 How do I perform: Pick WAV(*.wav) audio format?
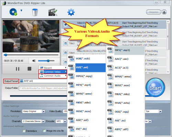[x=126, y=85]
